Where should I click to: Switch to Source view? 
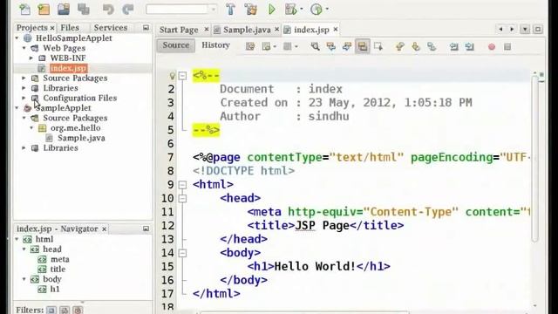(176, 45)
